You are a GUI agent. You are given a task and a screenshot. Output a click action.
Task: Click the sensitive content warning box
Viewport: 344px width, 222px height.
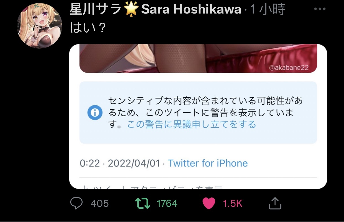198,112
